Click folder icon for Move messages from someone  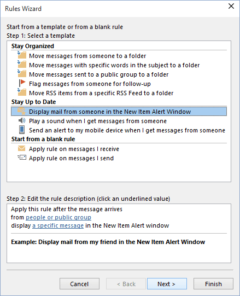click(x=22, y=55)
